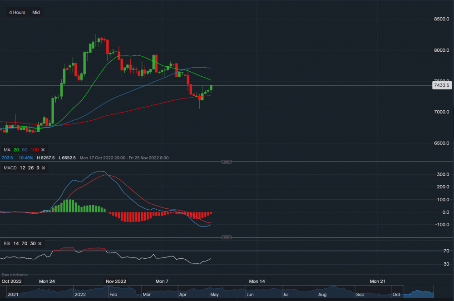Click the RSI period value 14
The image size is (454, 301).
[16, 244]
